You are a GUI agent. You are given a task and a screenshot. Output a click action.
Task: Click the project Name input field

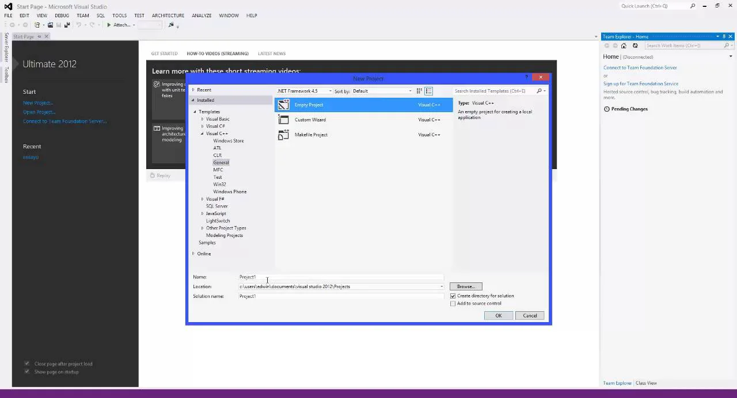point(341,277)
